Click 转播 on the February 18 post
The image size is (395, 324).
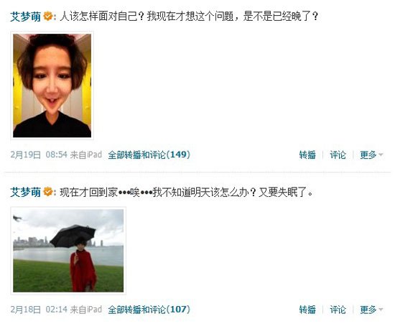point(307,310)
